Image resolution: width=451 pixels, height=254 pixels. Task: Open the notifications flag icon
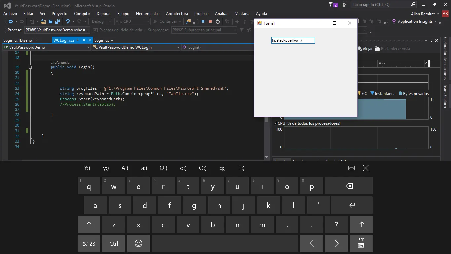click(331, 5)
